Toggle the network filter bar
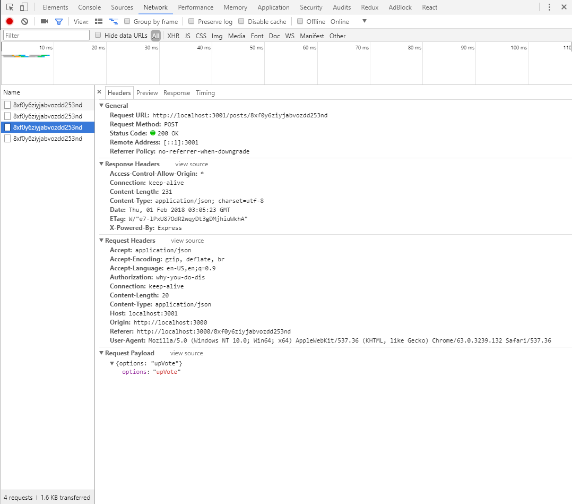The width and height of the screenshot is (572, 504). pos(59,21)
